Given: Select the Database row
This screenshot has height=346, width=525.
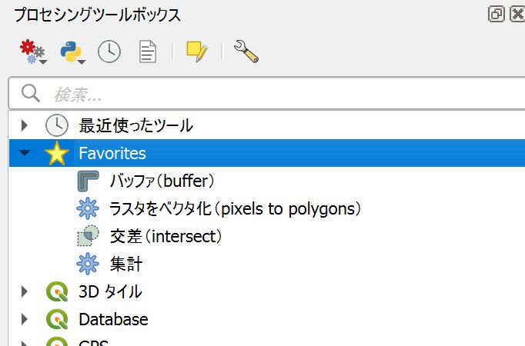Looking at the screenshot, I should [x=267, y=319].
